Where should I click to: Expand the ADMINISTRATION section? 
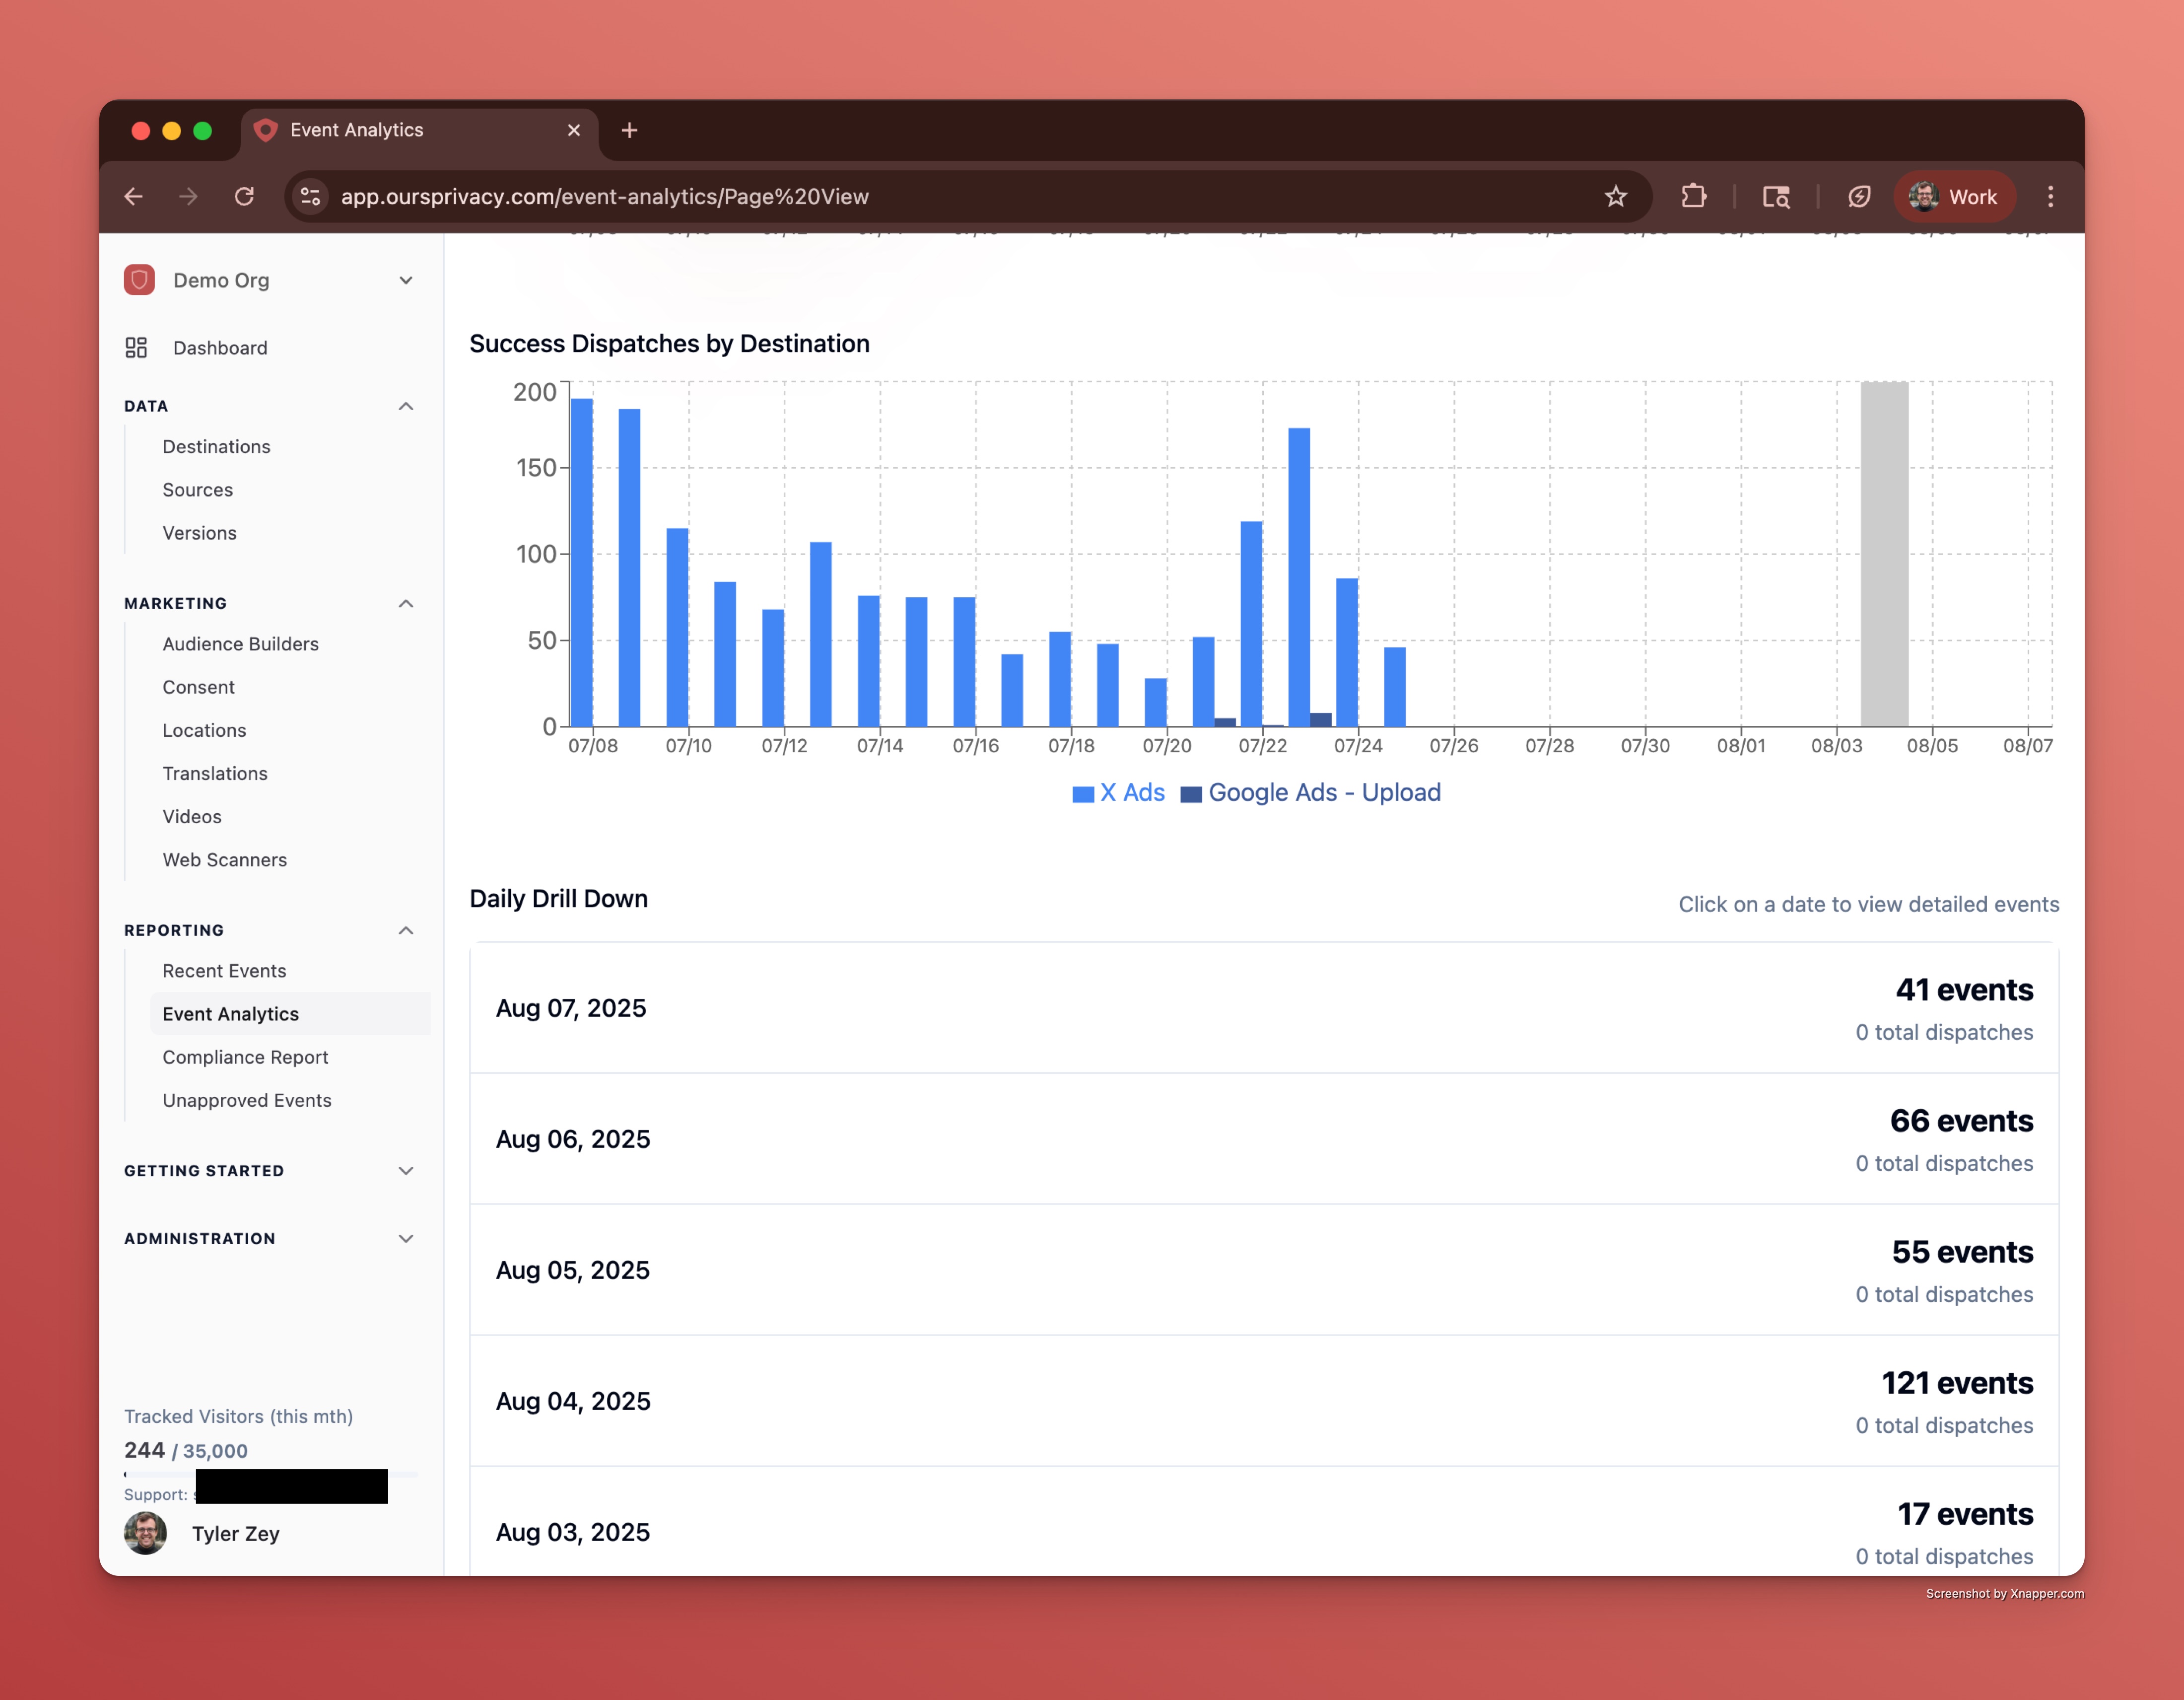(406, 1238)
